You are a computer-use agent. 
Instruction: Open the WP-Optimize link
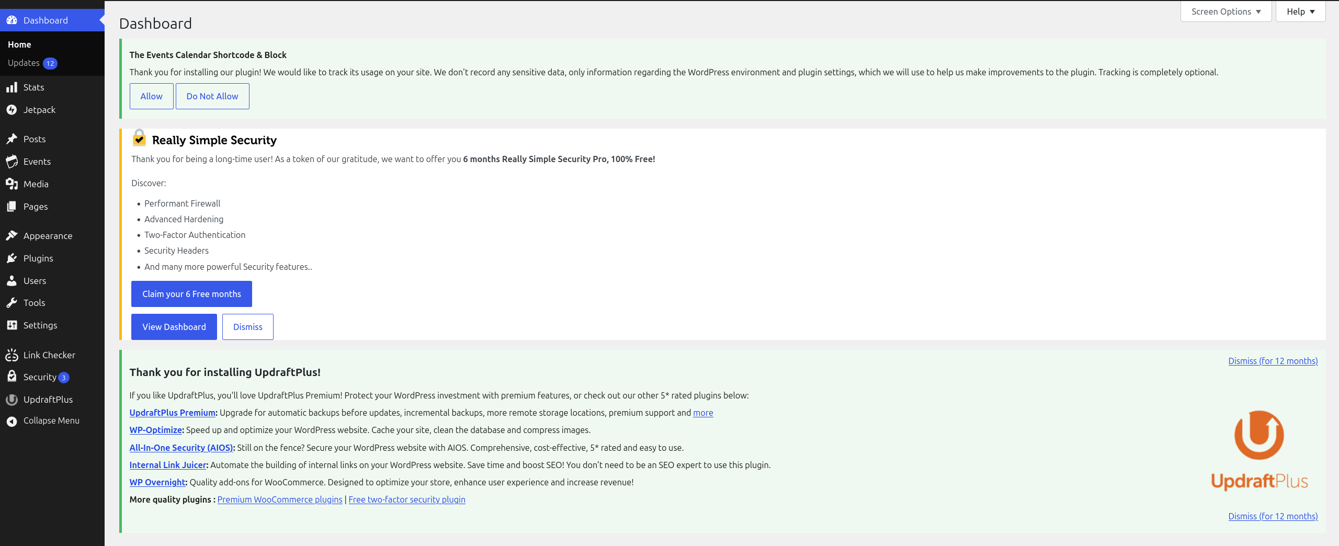click(156, 430)
